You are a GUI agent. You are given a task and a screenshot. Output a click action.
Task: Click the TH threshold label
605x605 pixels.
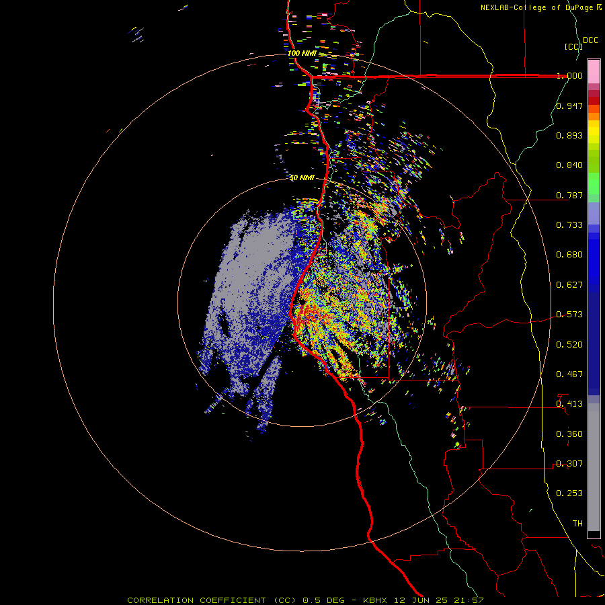577,524
